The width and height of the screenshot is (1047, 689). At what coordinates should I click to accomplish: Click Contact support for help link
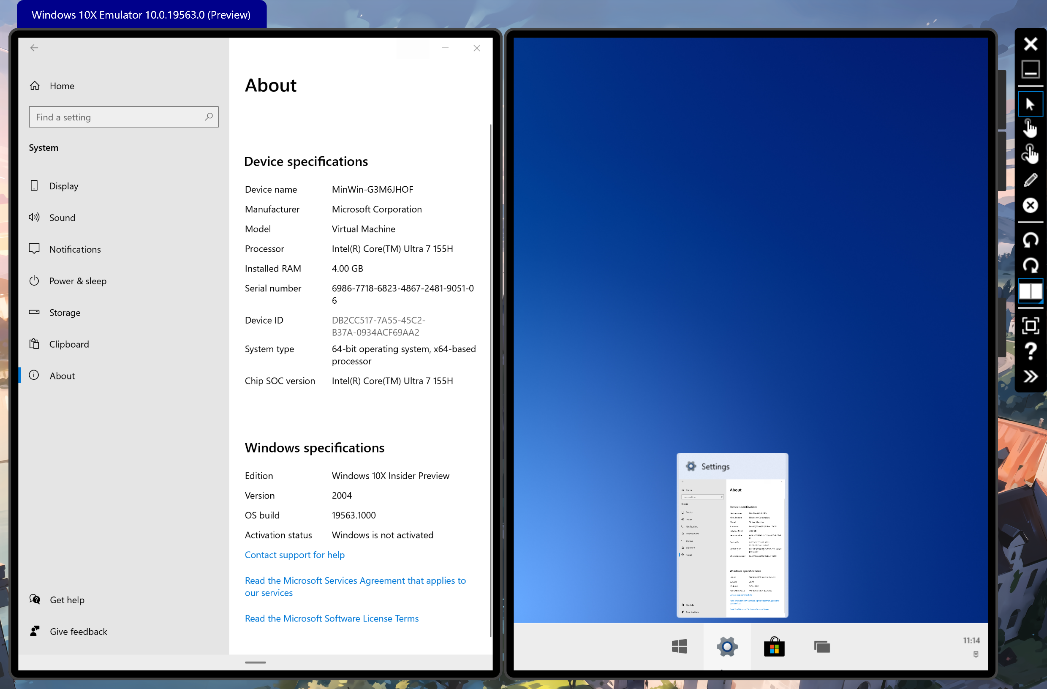pyautogui.click(x=294, y=555)
